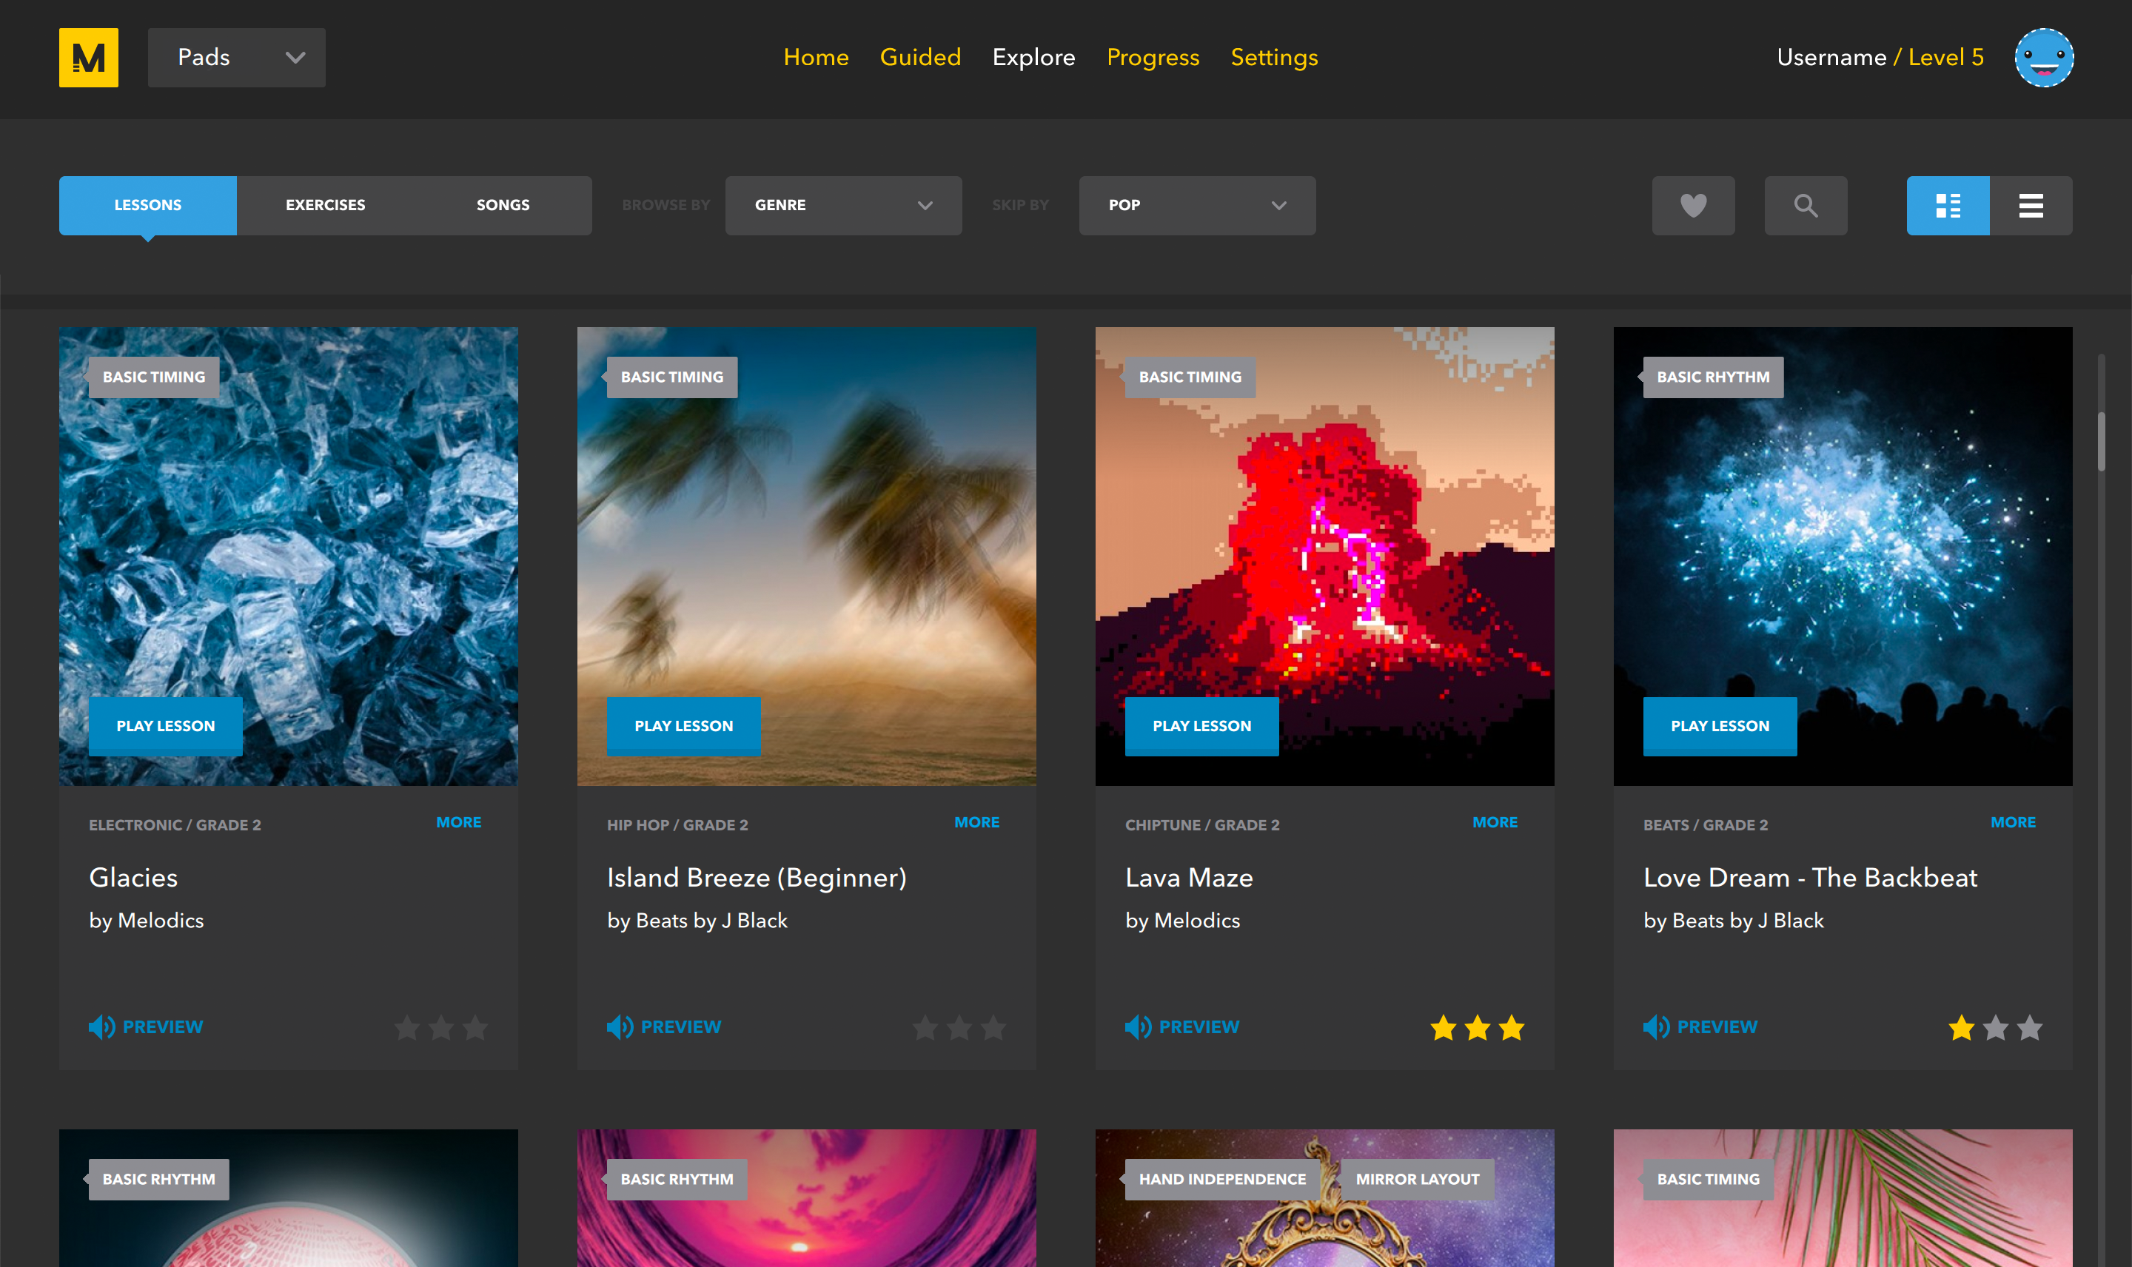Open the Progress navigation item
The width and height of the screenshot is (2132, 1267).
(x=1153, y=57)
